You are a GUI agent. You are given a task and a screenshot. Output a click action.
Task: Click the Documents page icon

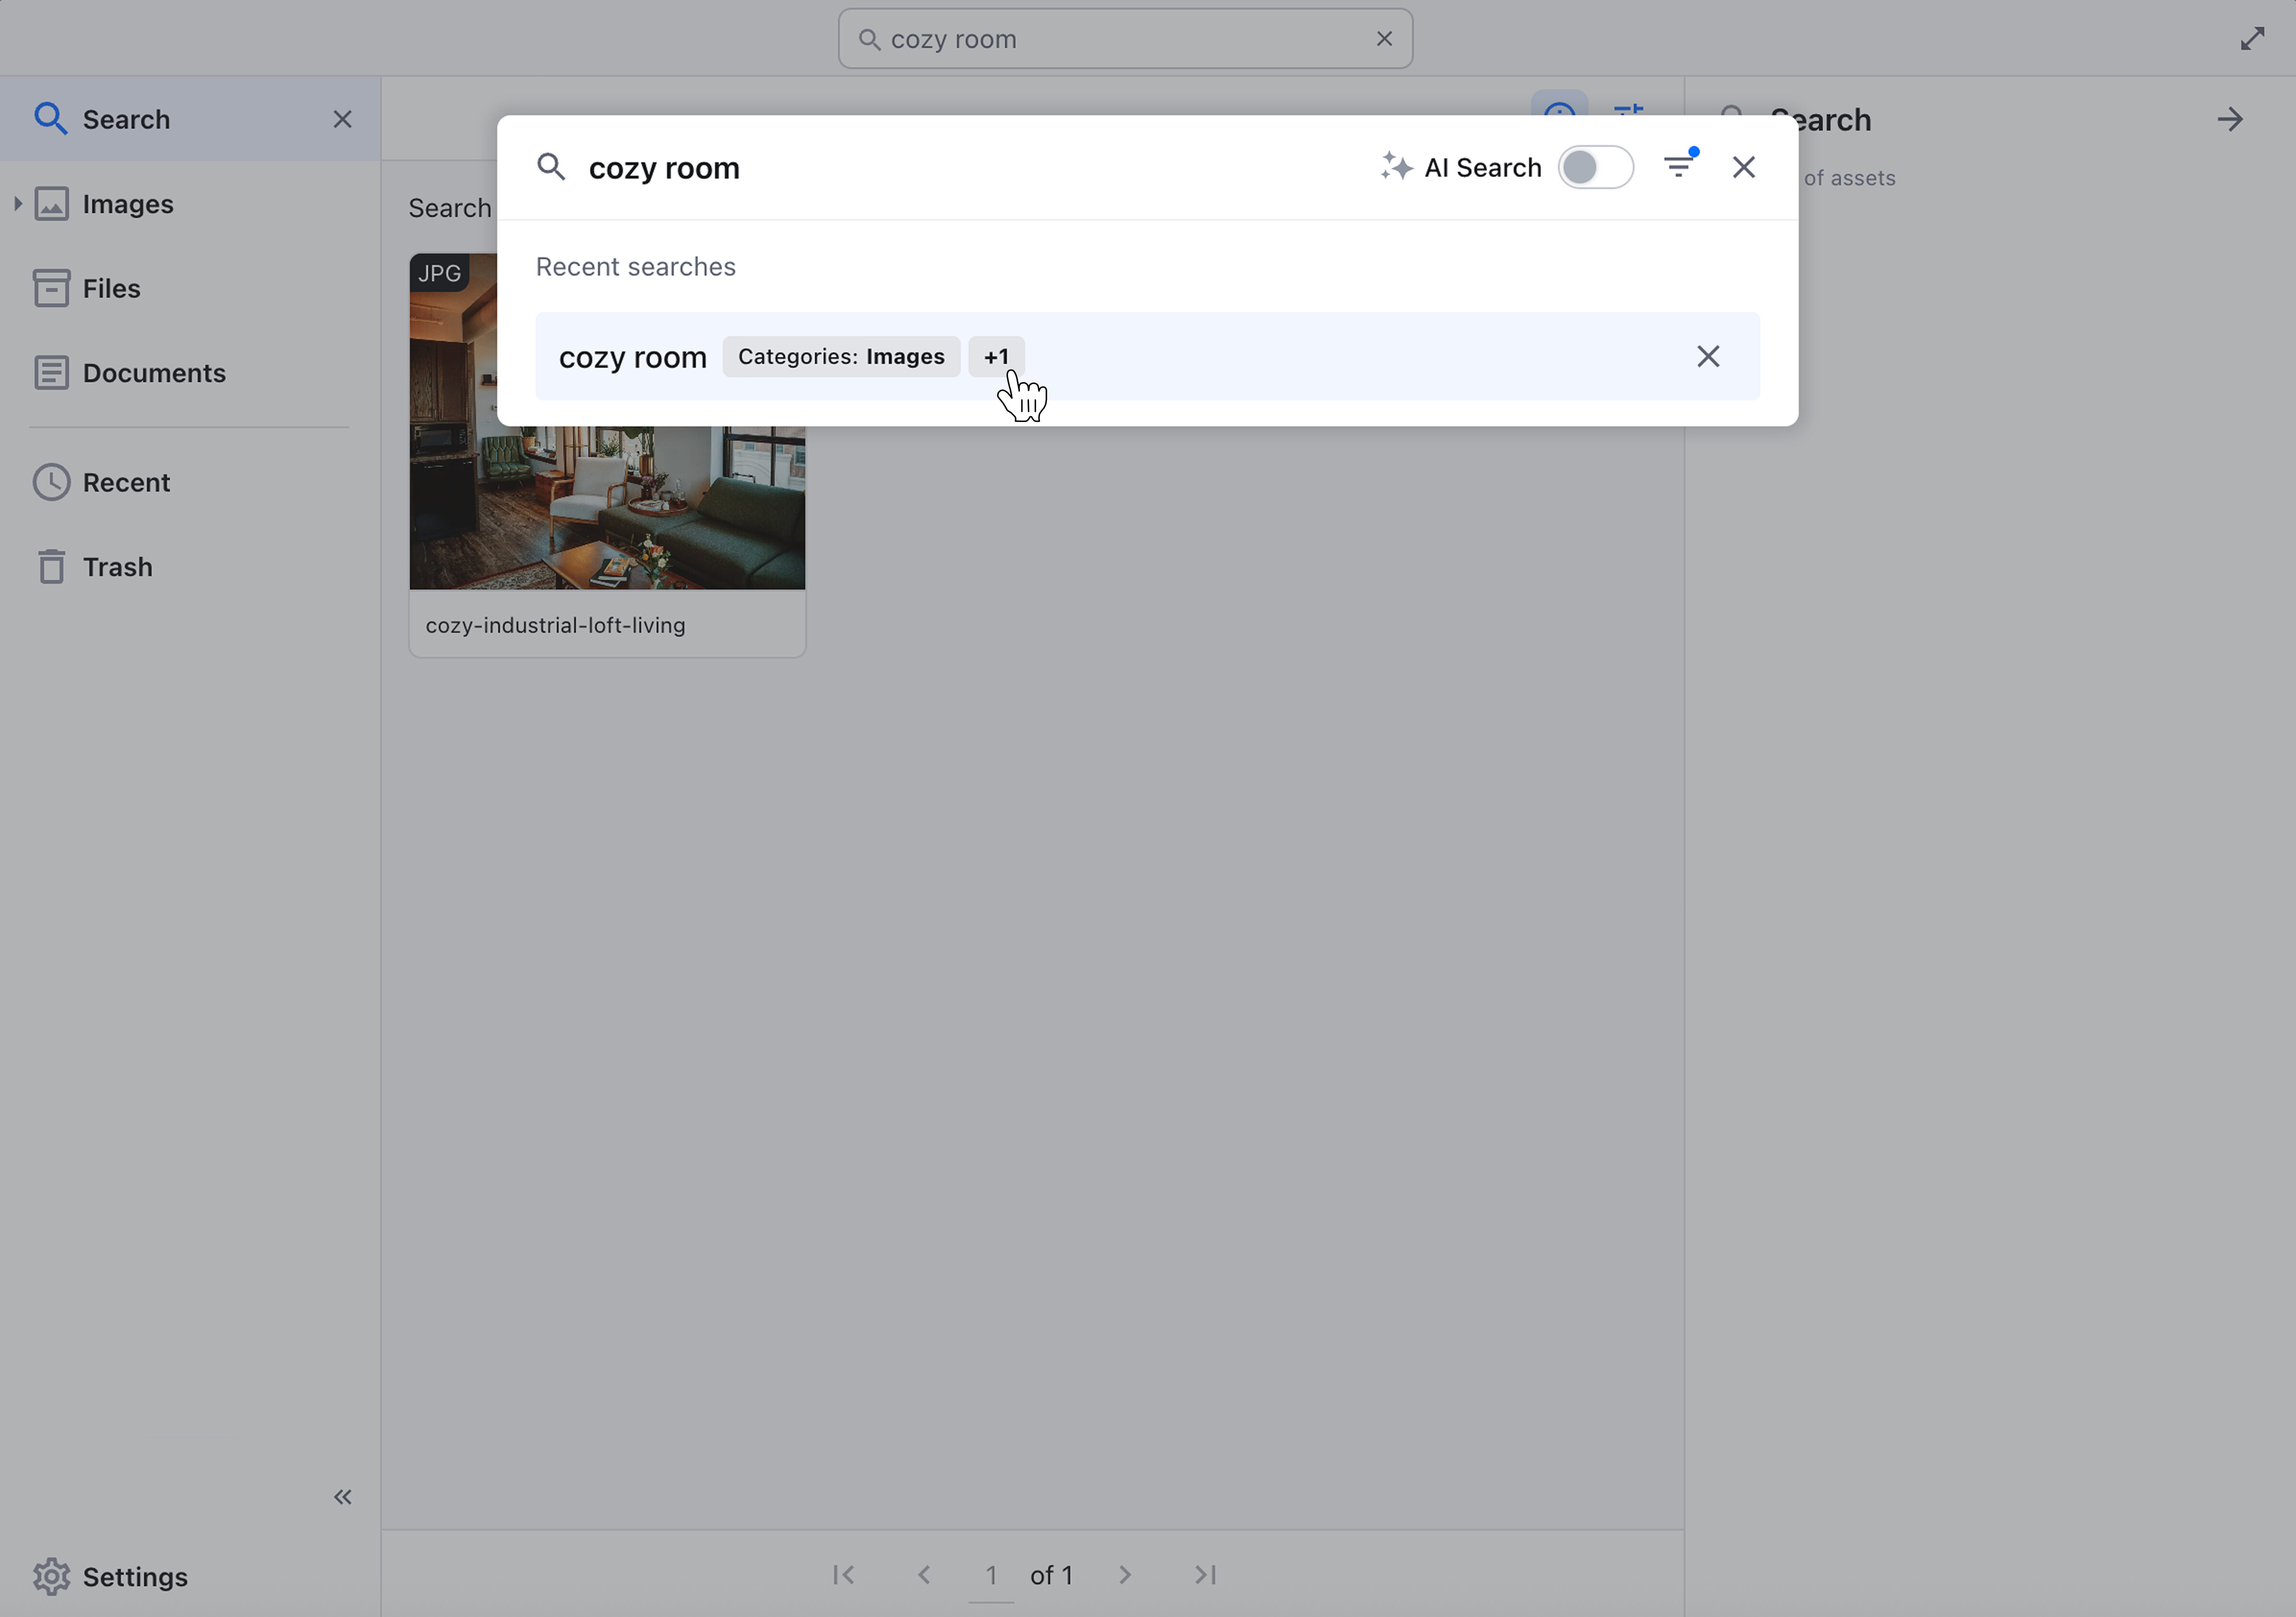(x=51, y=373)
